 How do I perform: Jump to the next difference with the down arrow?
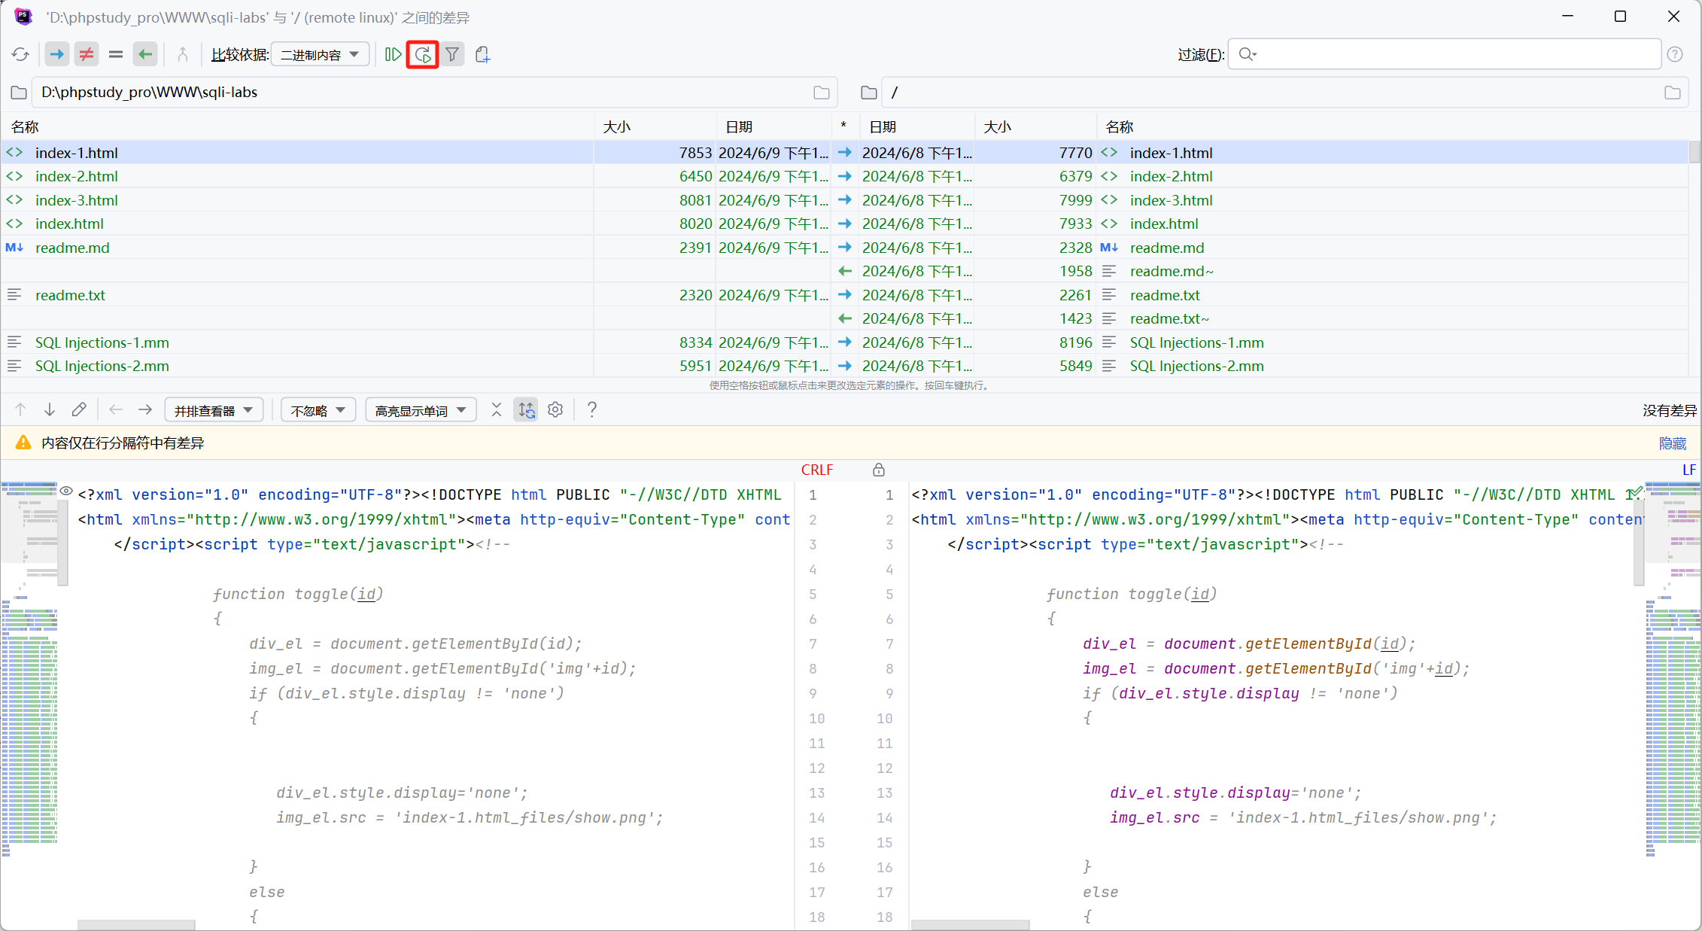click(x=50, y=409)
